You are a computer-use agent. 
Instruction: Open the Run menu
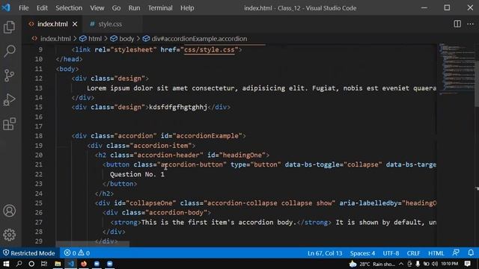click(x=134, y=8)
